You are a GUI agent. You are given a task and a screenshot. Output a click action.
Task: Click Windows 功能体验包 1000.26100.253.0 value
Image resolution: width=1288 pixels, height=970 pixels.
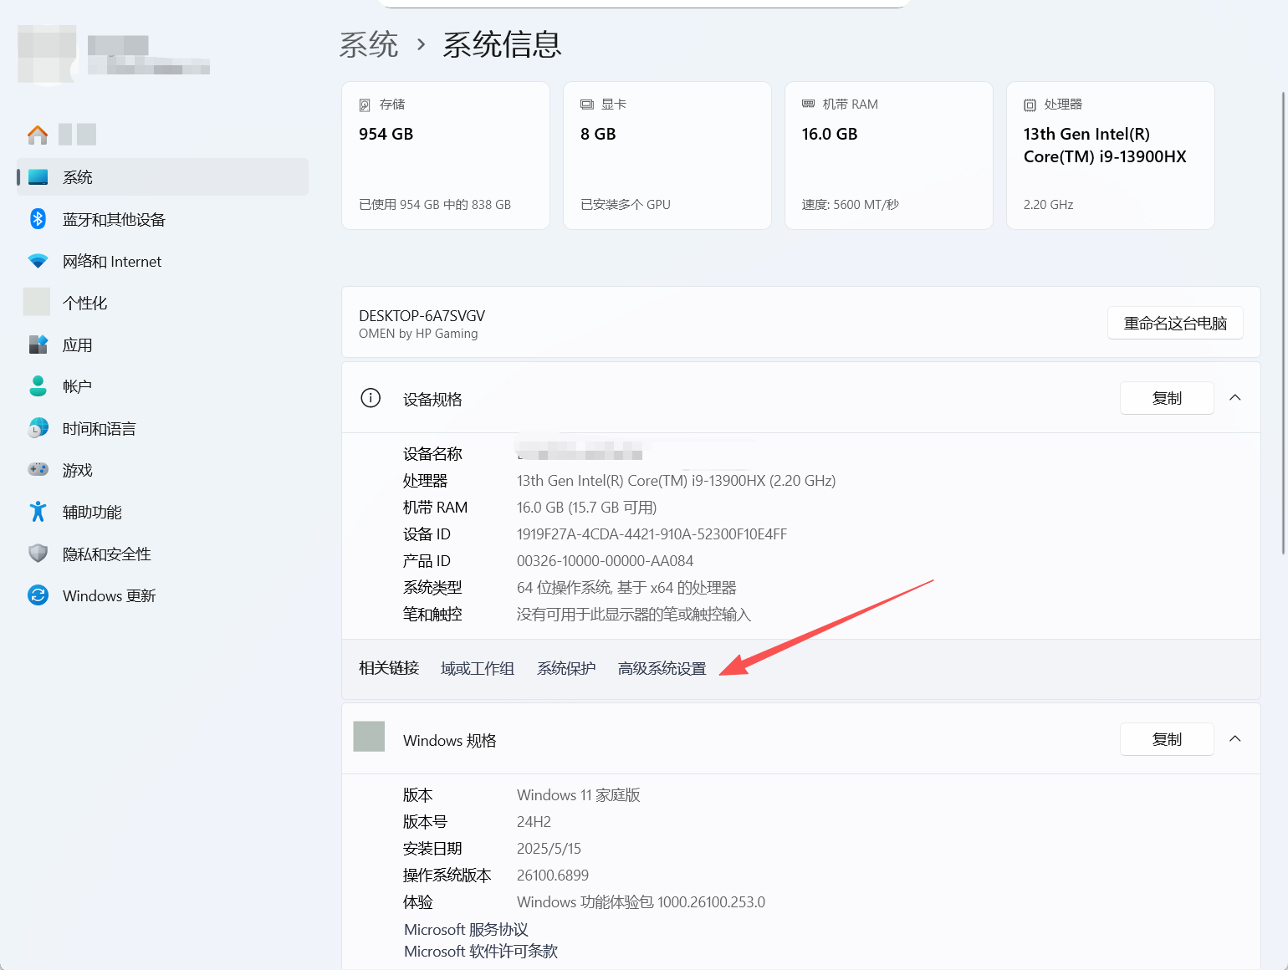coord(641,902)
